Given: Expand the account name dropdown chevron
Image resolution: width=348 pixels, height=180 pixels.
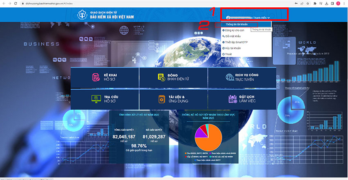Looking at the screenshot, I should (x=269, y=18).
